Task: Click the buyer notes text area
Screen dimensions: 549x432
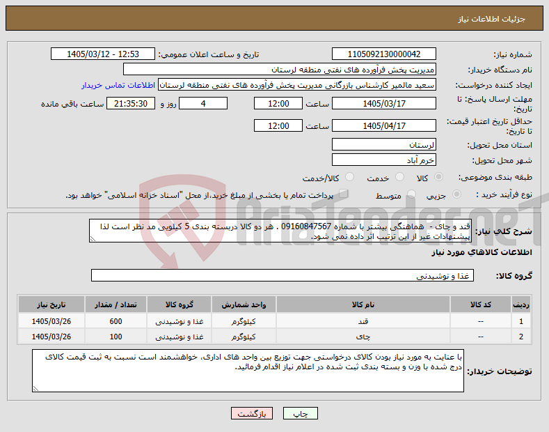Action: click(248, 371)
